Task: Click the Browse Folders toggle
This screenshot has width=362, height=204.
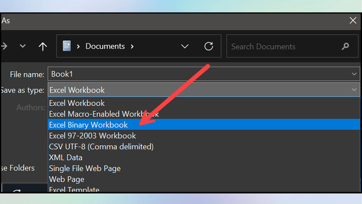Action: [18, 168]
